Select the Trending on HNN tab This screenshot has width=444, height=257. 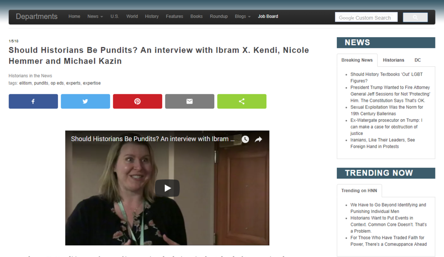click(x=359, y=191)
